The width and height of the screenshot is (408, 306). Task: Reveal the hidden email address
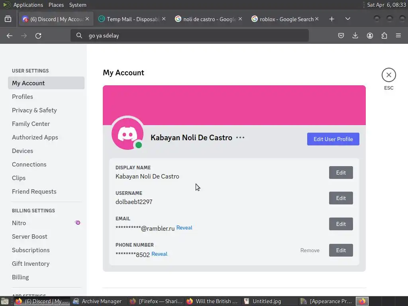(x=184, y=228)
